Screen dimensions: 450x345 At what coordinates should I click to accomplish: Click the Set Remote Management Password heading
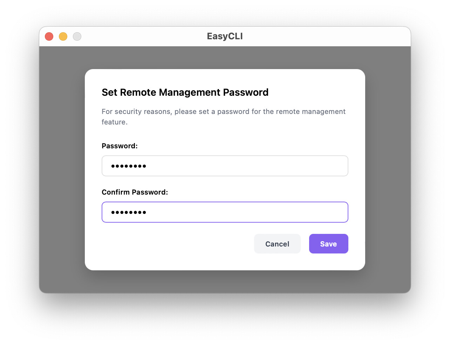click(185, 92)
